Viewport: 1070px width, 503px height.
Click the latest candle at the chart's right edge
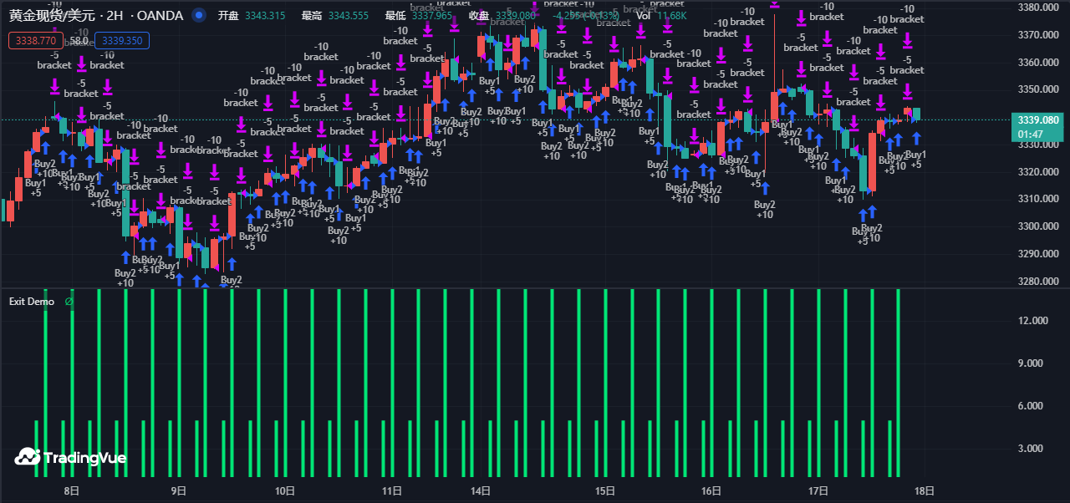click(916, 114)
